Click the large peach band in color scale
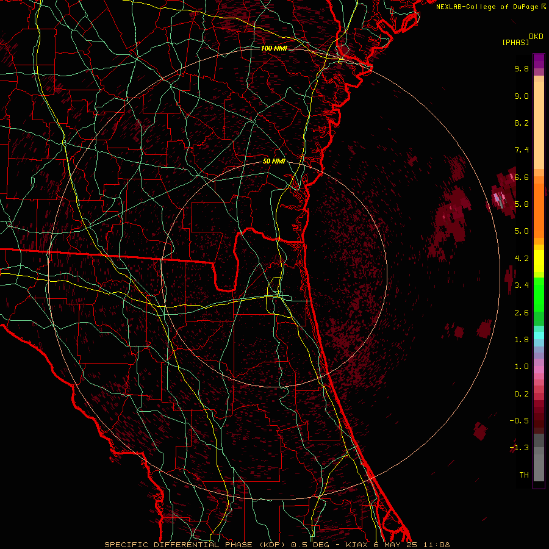 pos(539,125)
